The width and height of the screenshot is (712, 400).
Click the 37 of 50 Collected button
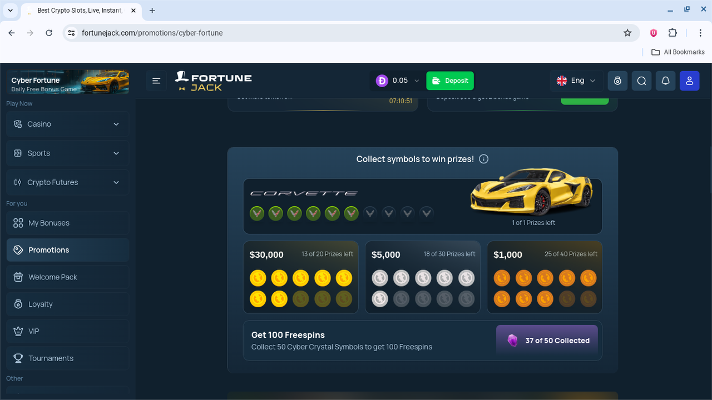pyautogui.click(x=547, y=341)
